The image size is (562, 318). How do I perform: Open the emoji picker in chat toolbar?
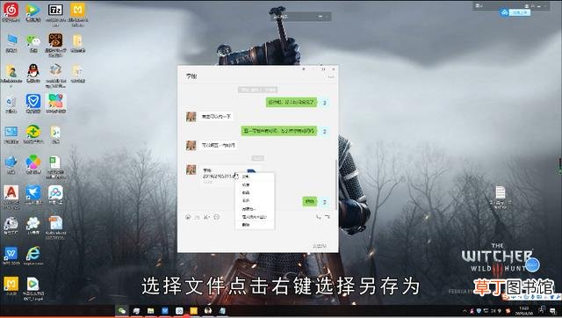coord(188,217)
